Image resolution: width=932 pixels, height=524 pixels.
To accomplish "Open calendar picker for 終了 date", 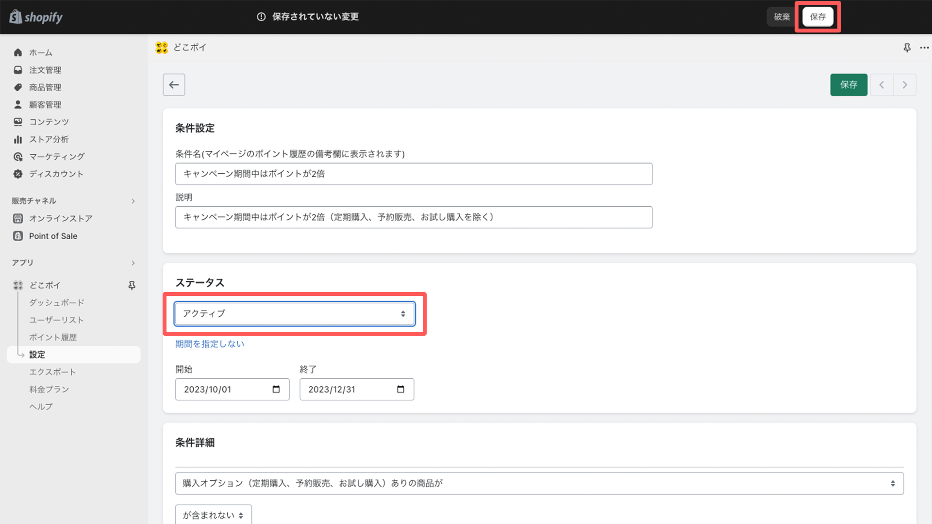I will (400, 389).
